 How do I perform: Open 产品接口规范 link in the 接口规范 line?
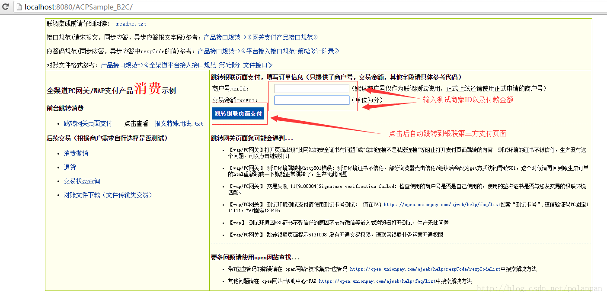(x=222, y=38)
